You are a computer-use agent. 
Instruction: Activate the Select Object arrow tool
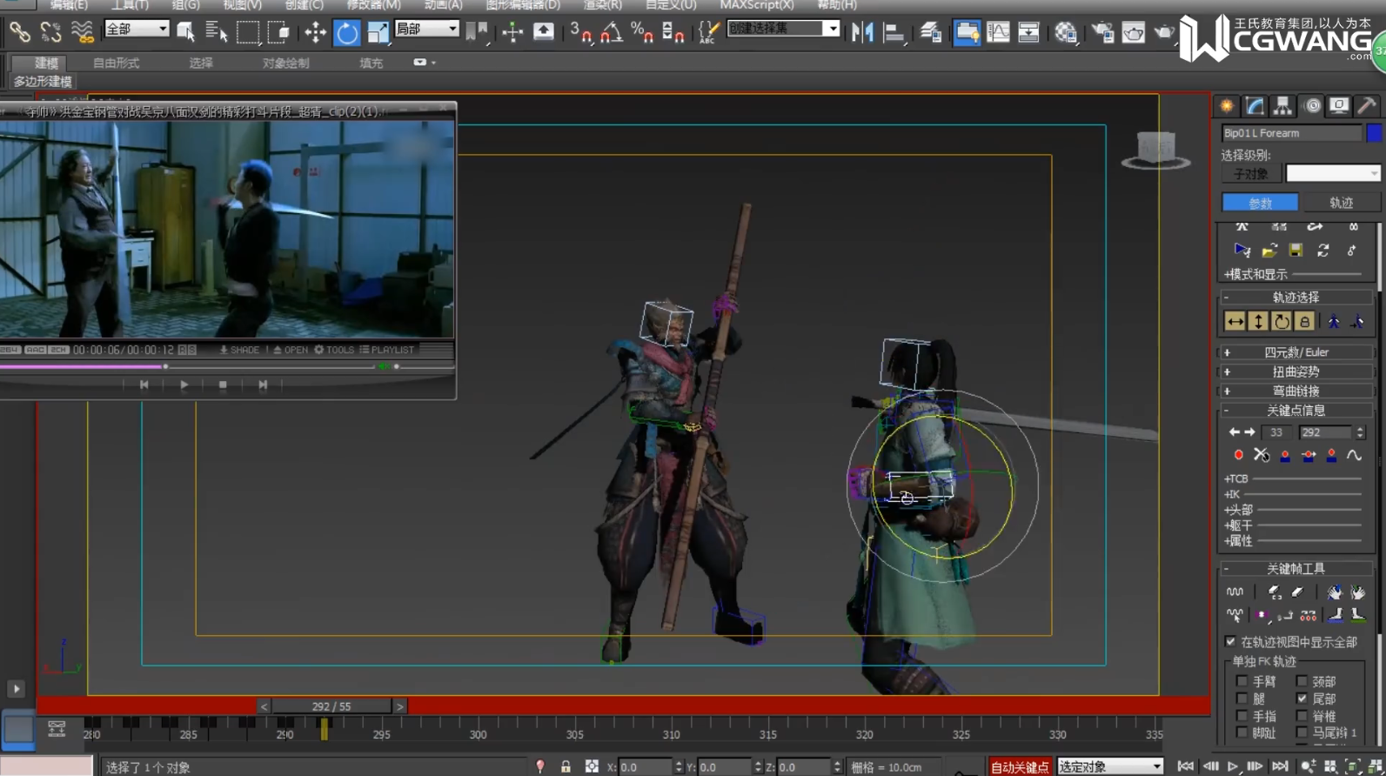coord(185,32)
